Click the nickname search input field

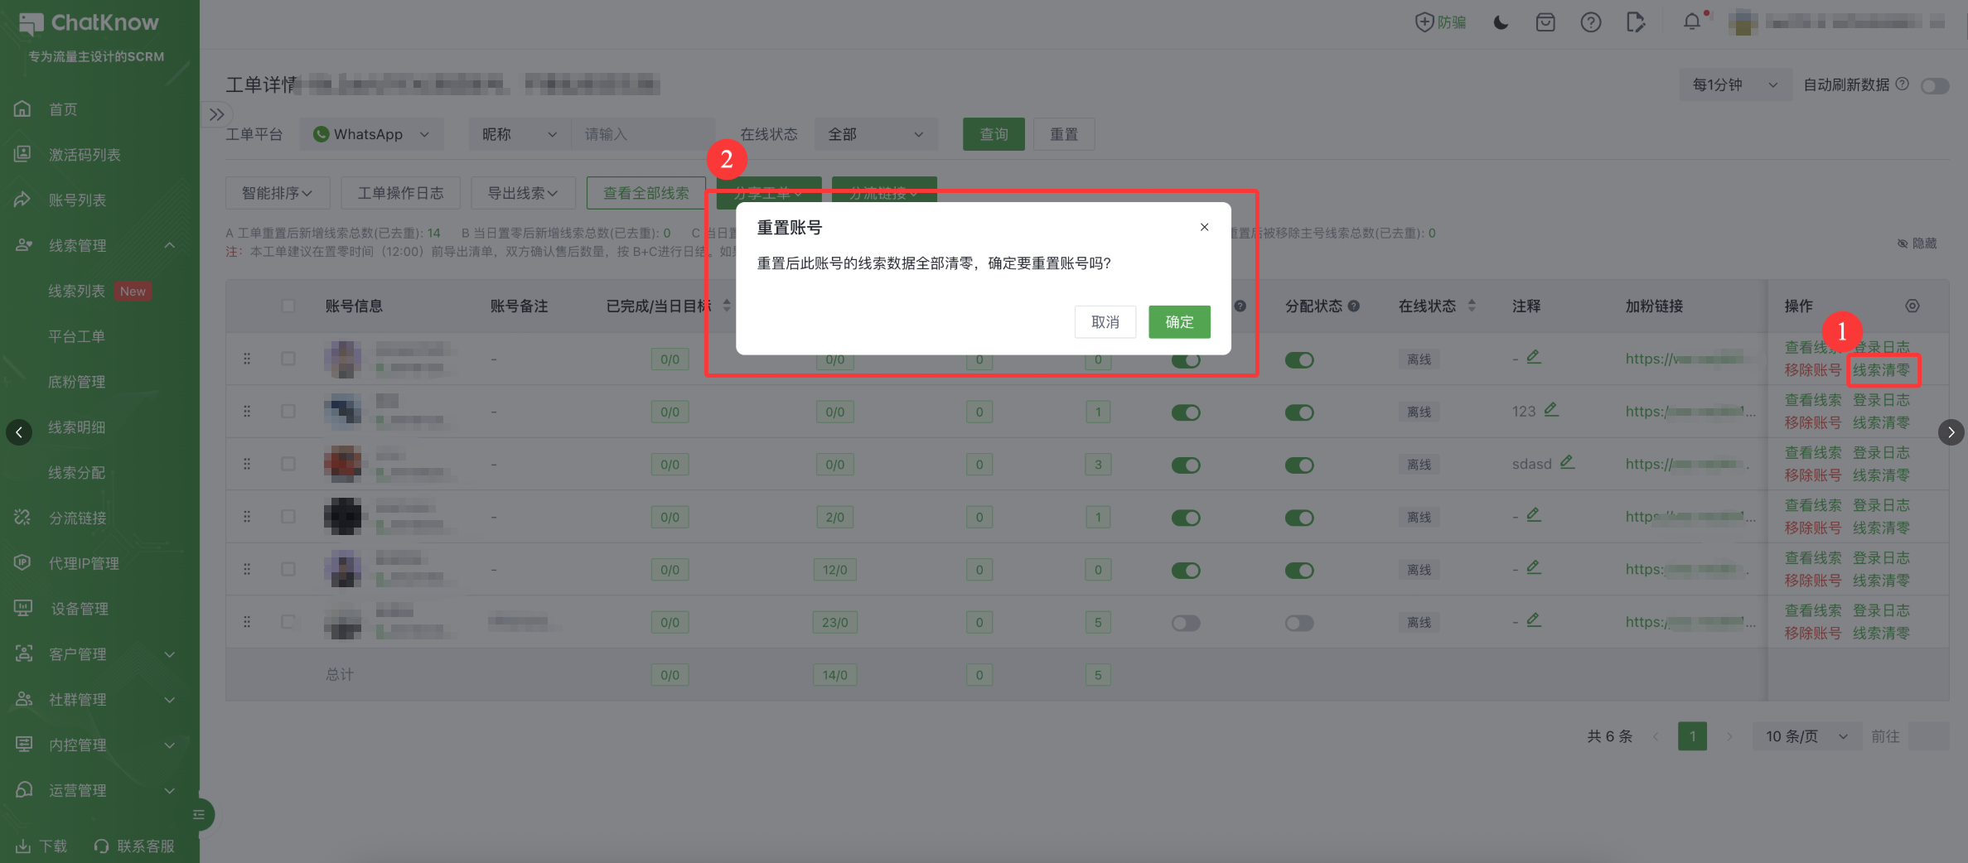pos(642,134)
